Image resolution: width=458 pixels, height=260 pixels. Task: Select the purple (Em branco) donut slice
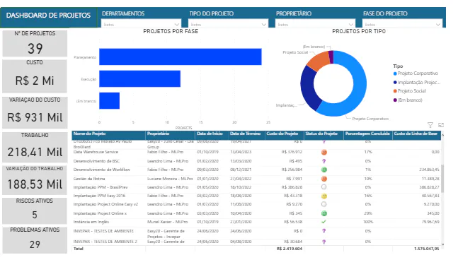331,57
